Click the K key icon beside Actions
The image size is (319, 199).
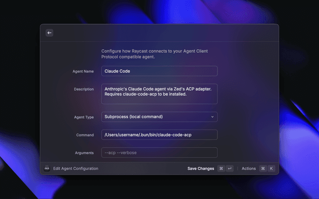point(271,169)
